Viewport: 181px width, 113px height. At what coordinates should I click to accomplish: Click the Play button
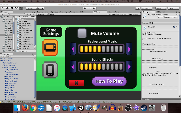(85, 8)
